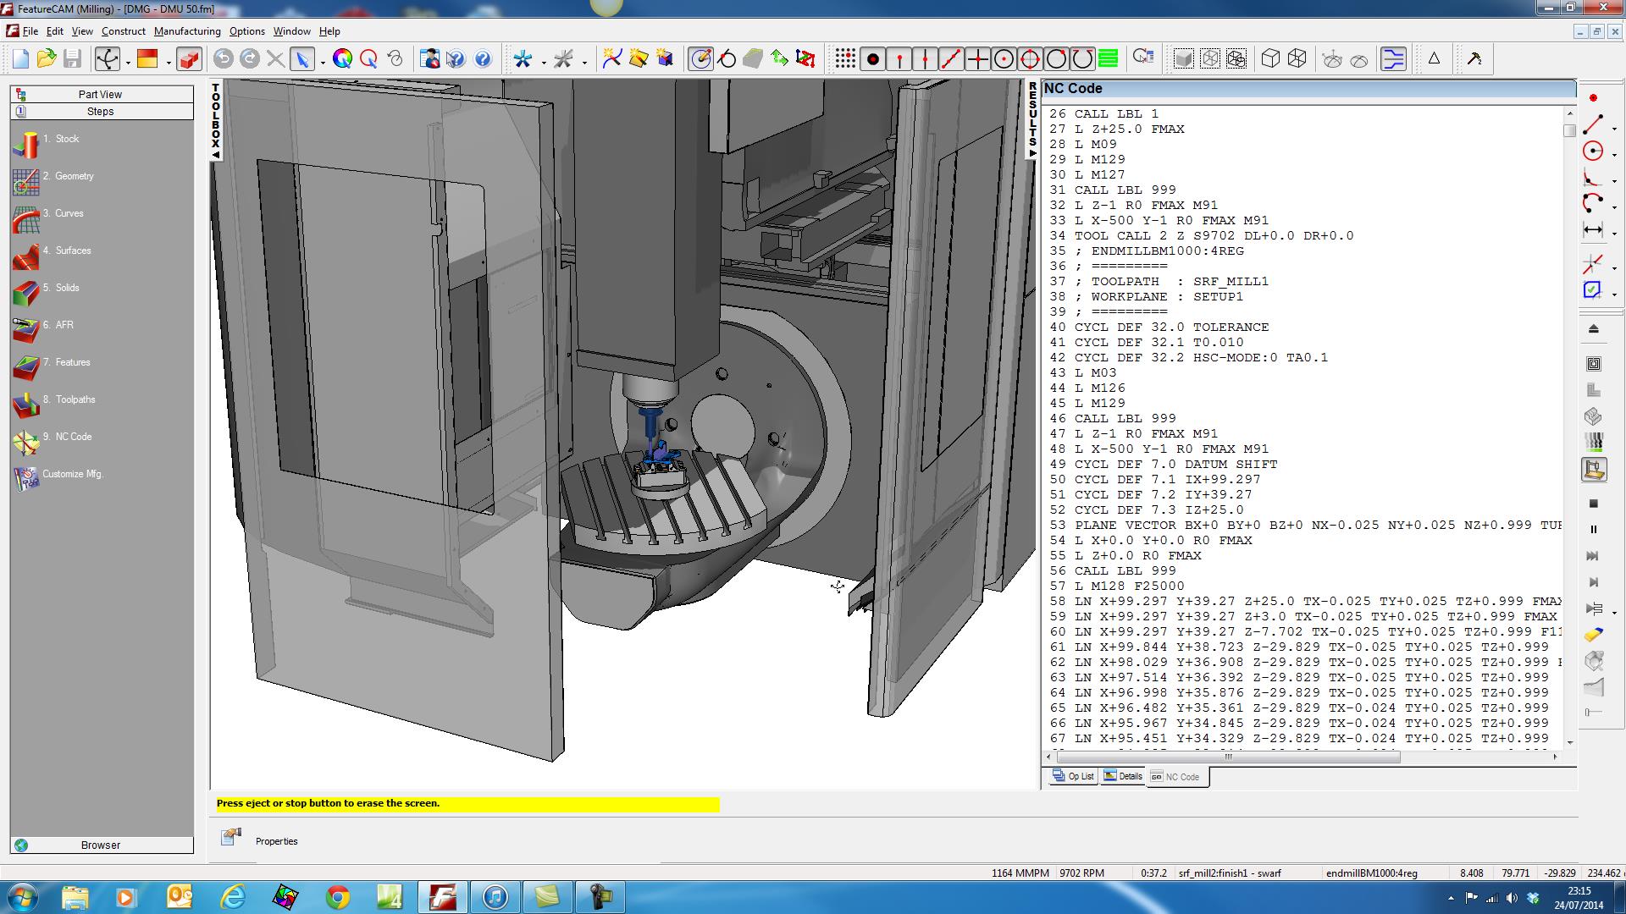Expand the red-yellow shading dropdown arrow
The image size is (1626, 914).
169,62
